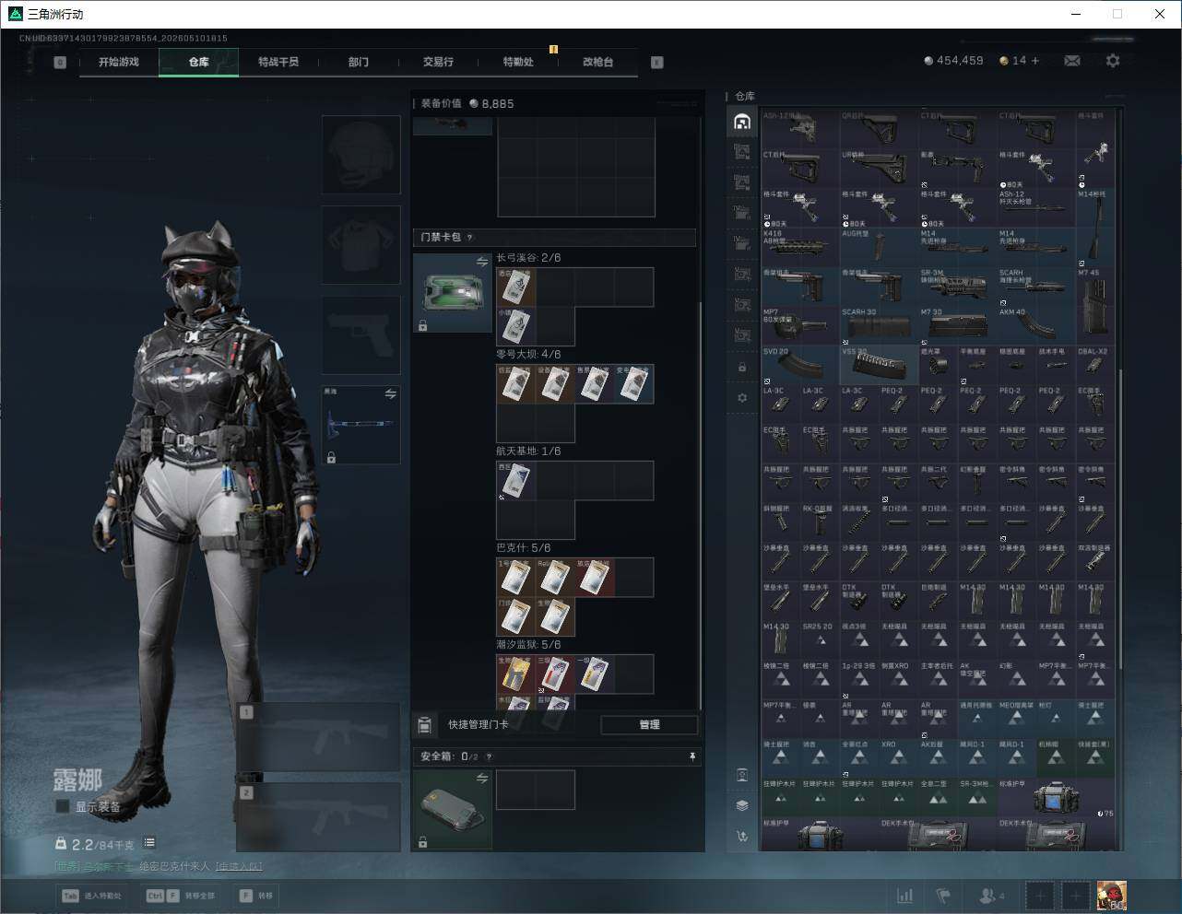
Task: Click the 快捷管理门卡 card icon
Action: point(425,725)
